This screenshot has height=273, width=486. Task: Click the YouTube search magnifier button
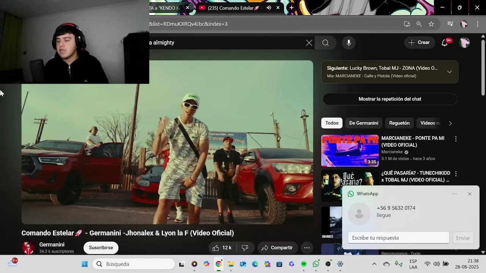[325, 43]
